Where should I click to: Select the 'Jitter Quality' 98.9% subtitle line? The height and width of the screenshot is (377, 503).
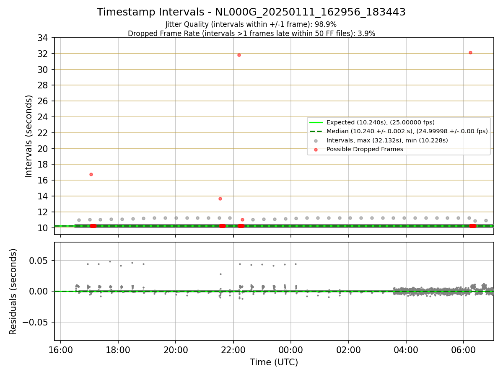(x=251, y=24)
